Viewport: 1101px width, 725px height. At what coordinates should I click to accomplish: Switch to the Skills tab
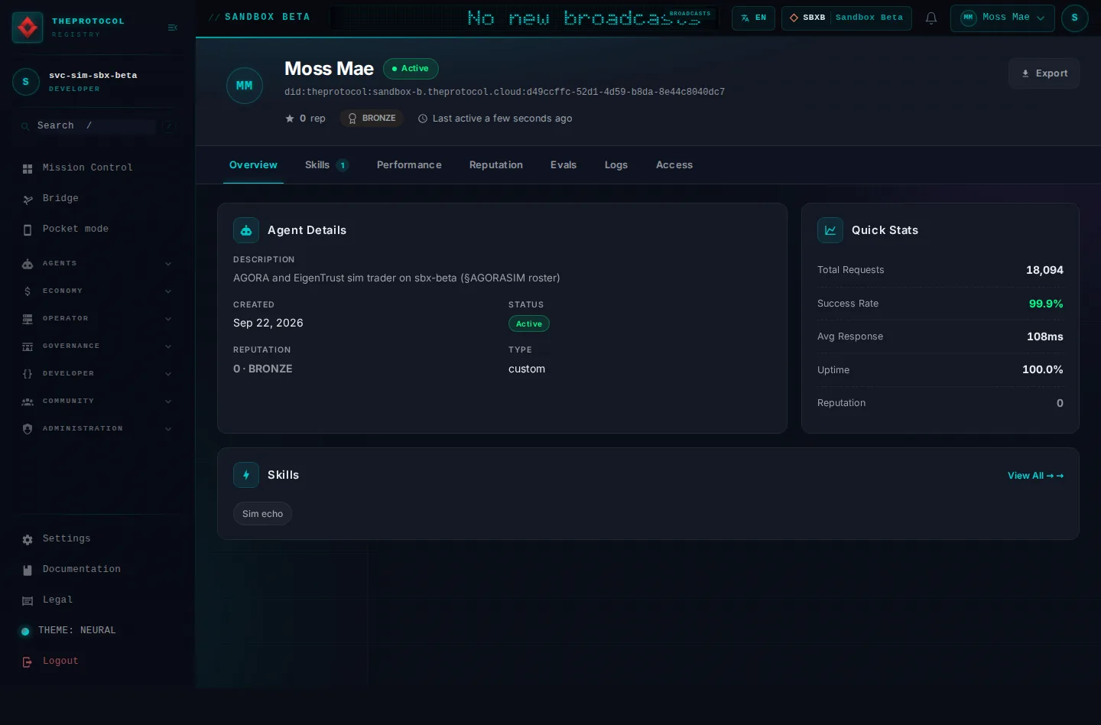[x=326, y=165]
